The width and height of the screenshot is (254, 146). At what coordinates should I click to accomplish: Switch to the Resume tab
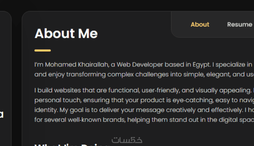click(240, 24)
